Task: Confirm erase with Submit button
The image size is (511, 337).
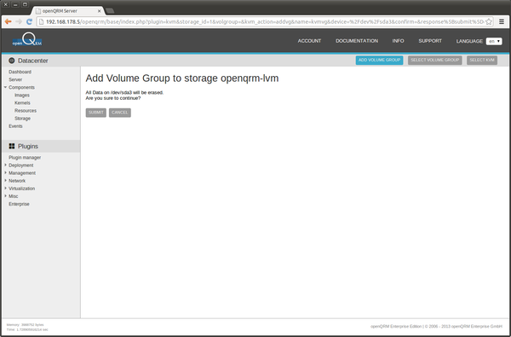Action: coord(95,113)
